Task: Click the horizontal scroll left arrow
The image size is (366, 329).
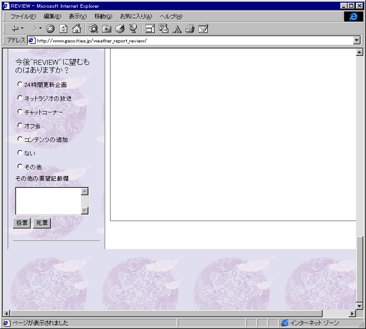Action: click(x=6, y=313)
